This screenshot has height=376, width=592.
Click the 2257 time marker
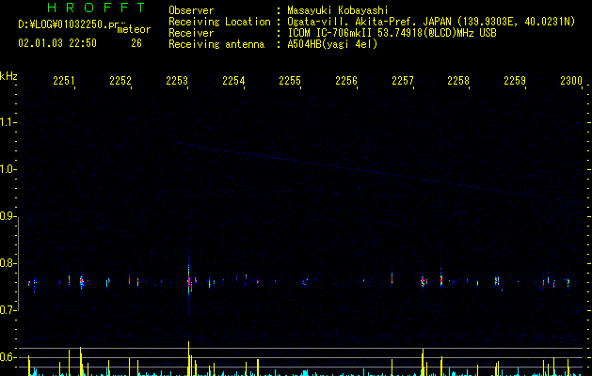(x=403, y=80)
